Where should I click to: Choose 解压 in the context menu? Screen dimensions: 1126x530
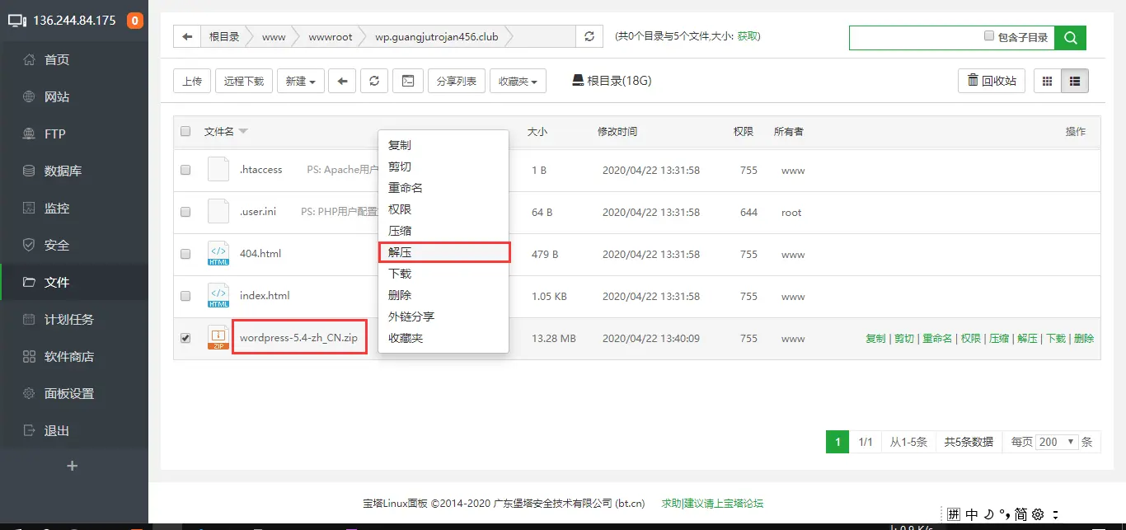443,252
